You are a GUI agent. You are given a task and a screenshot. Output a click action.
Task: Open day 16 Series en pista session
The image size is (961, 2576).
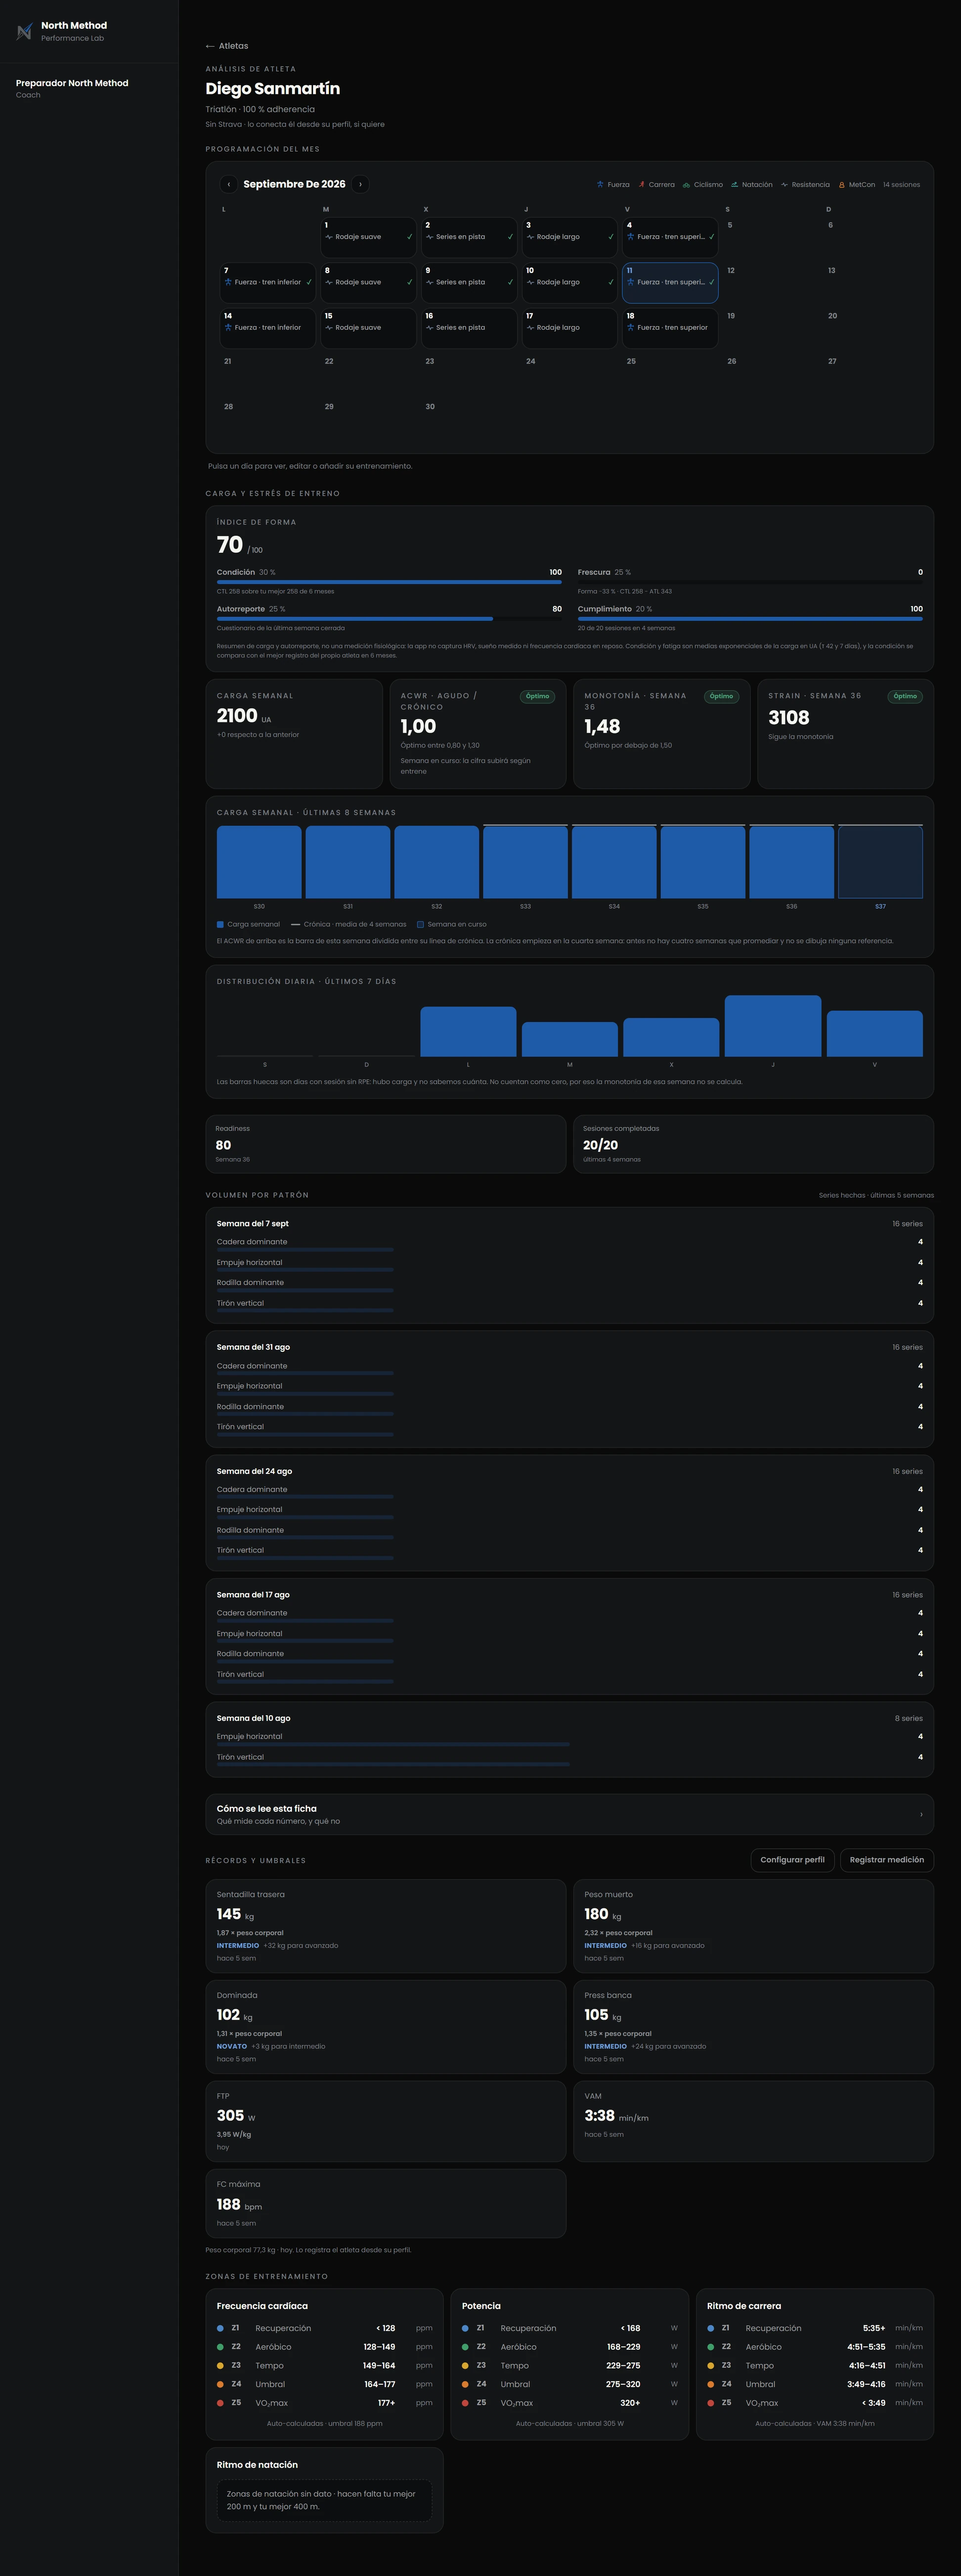(469, 328)
